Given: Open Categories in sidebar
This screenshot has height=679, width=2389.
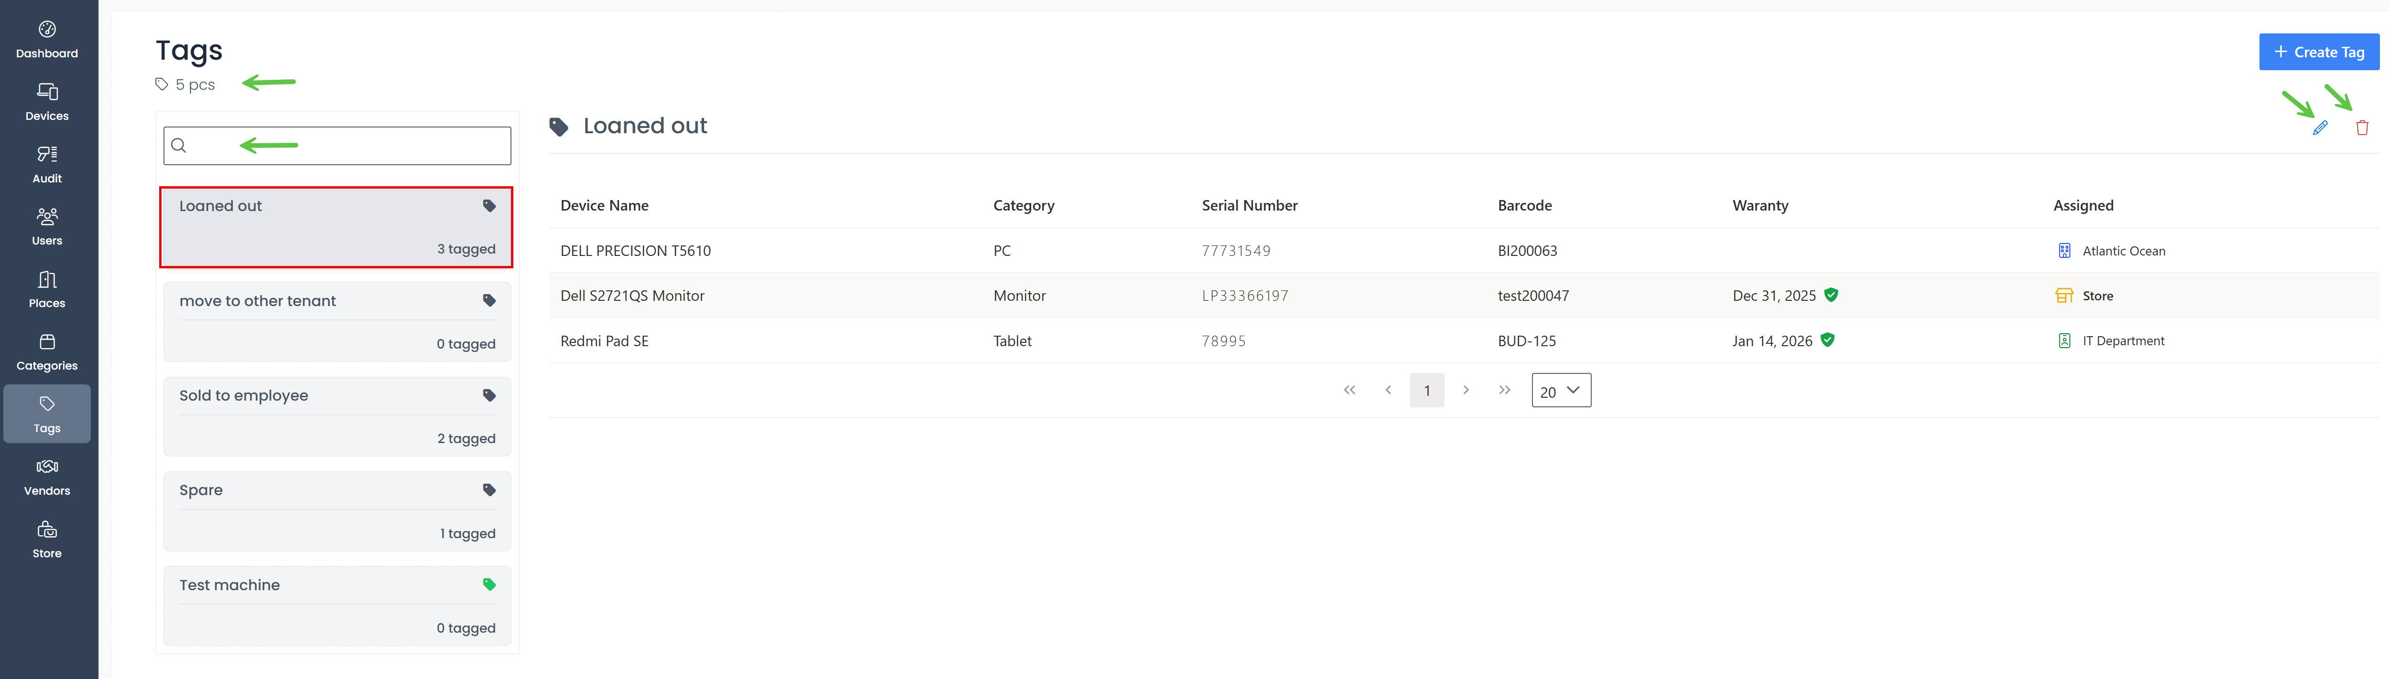Looking at the screenshot, I should [x=47, y=352].
